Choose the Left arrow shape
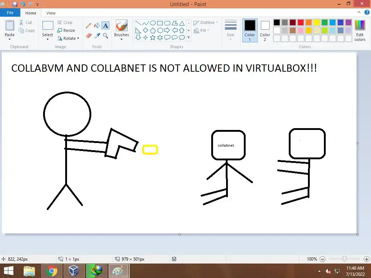This screenshot has height=278, width=371. click(x=175, y=30)
